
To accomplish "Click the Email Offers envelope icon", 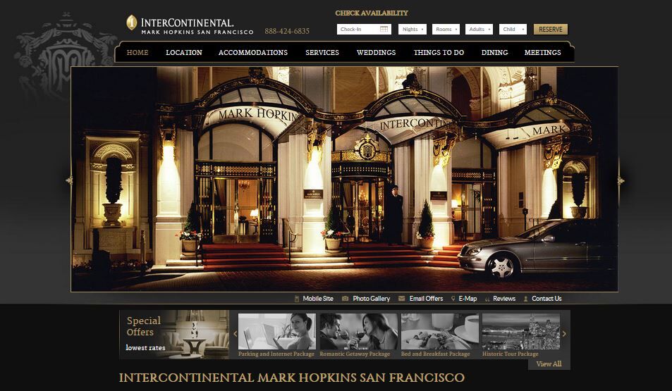I will click(x=401, y=299).
